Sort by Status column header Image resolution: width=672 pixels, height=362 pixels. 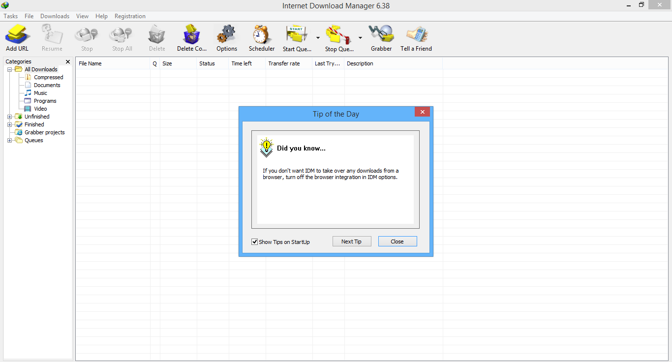coord(213,63)
